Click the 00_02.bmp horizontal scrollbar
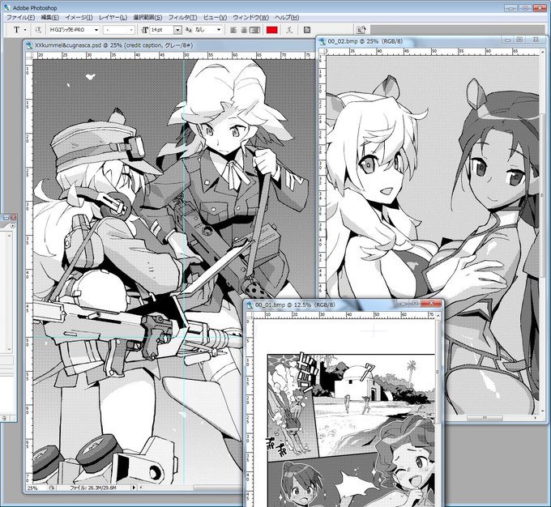The height and width of the screenshot is (507, 551). click(484, 418)
